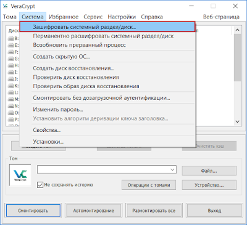
Task: Select drive K: icon in the list
Action: (x=11, y=86)
